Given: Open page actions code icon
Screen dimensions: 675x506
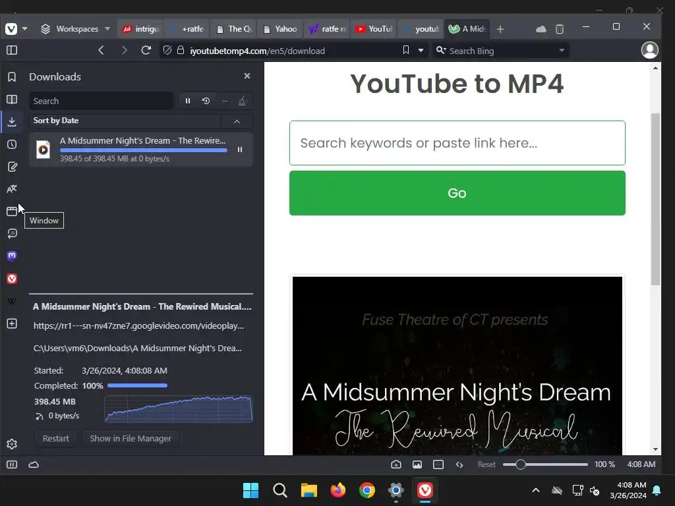Looking at the screenshot, I should (459, 464).
